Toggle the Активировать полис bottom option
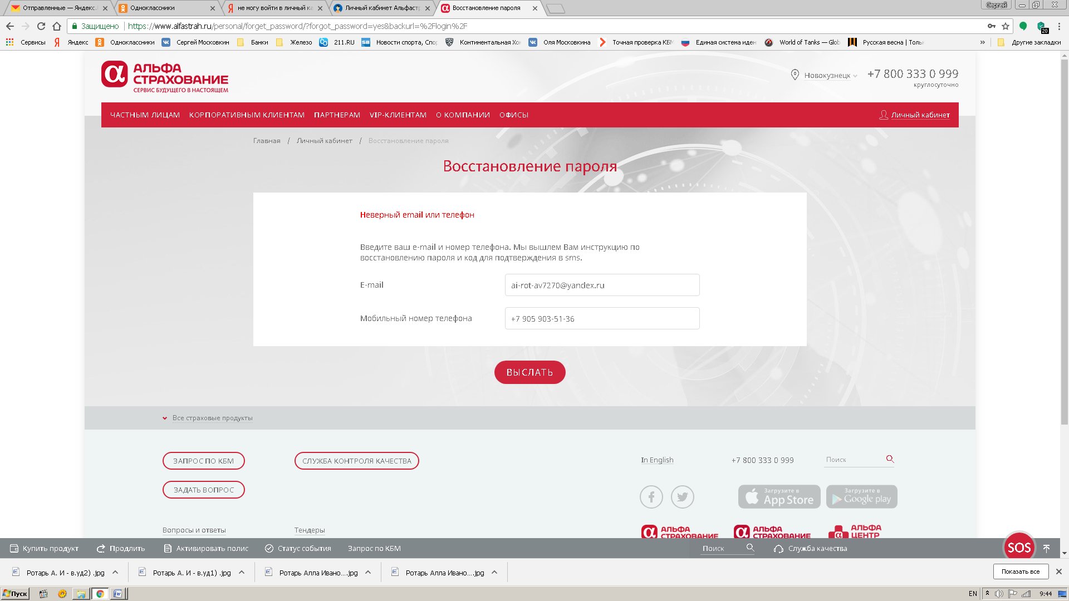Screen dimensions: 1069x601 tap(207, 548)
